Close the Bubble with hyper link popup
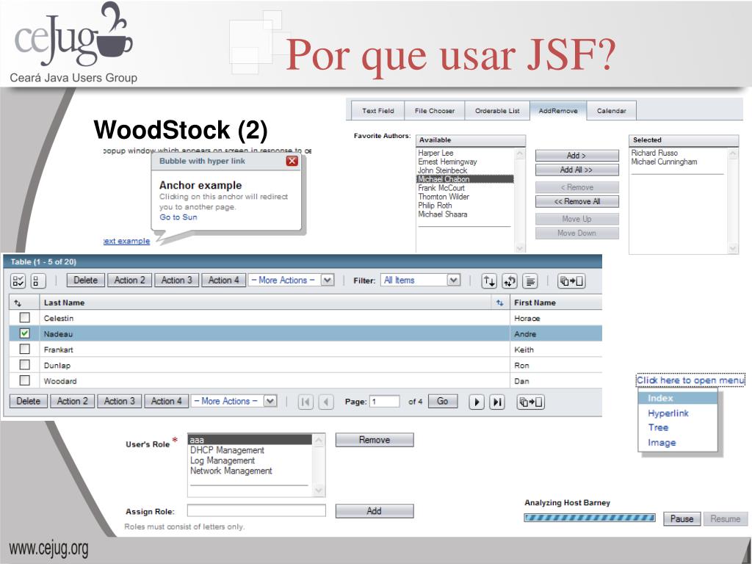This screenshot has height=564, width=752. click(x=292, y=161)
